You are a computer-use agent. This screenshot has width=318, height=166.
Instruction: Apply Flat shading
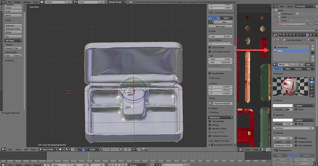coord(18,48)
